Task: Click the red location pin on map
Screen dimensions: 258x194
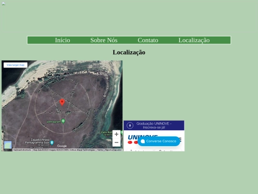Action: [x=62, y=102]
